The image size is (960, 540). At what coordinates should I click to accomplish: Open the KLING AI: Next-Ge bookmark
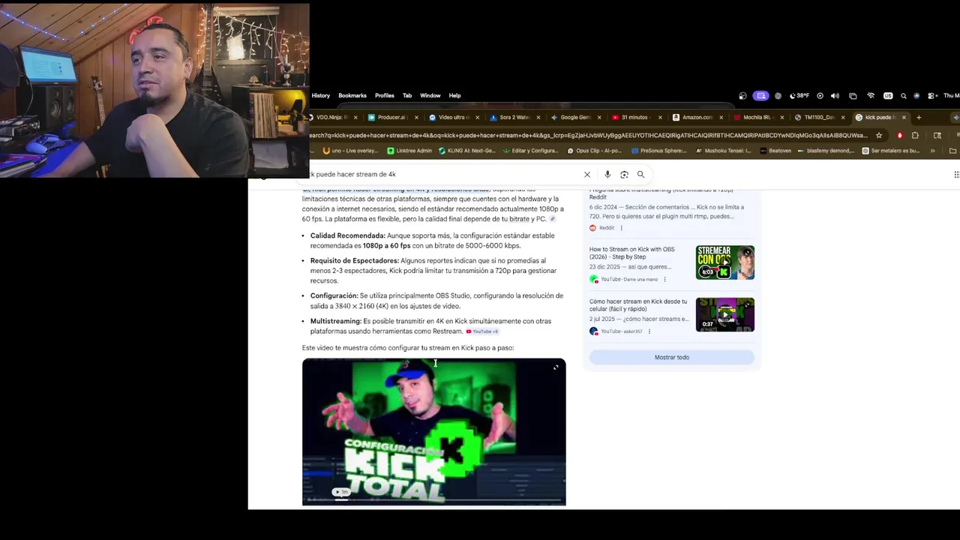point(466,151)
